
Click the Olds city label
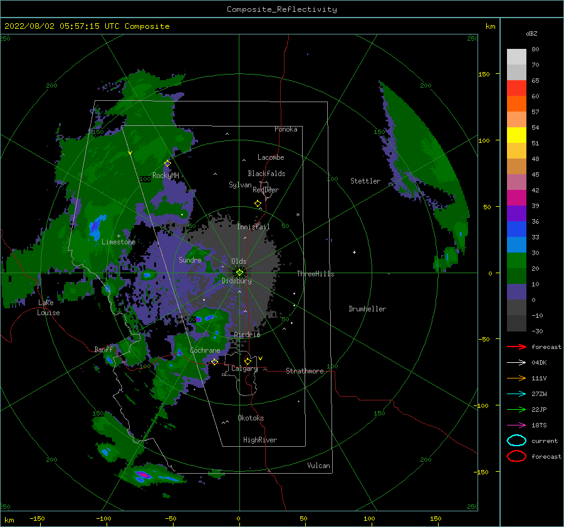click(239, 261)
